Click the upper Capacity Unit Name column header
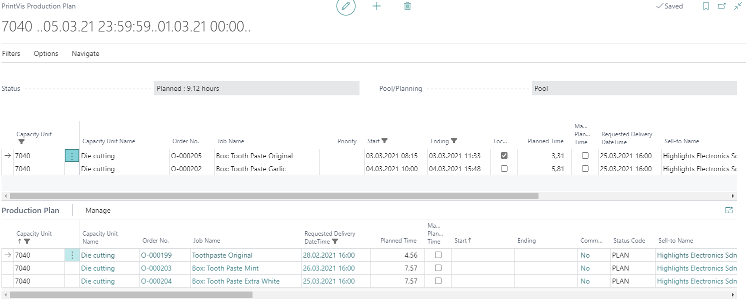The width and height of the screenshot is (754, 308). click(x=108, y=141)
